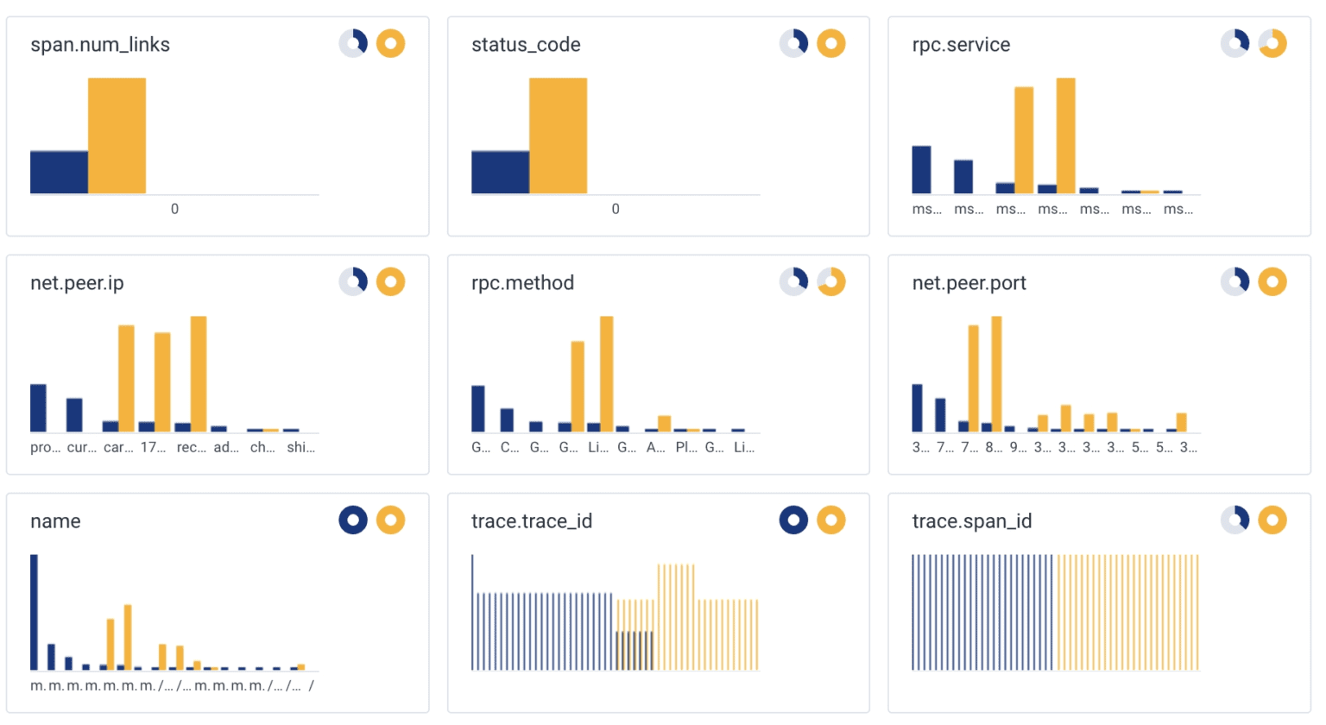Click the blue bar in status_code histogram
This screenshot has width=1326, height=725.
click(500, 172)
